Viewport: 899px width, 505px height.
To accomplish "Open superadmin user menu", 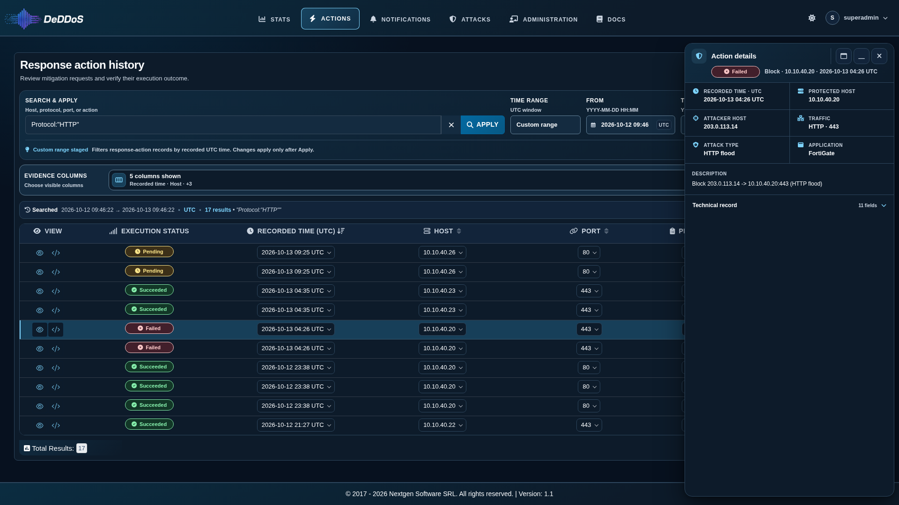I will [x=857, y=18].
